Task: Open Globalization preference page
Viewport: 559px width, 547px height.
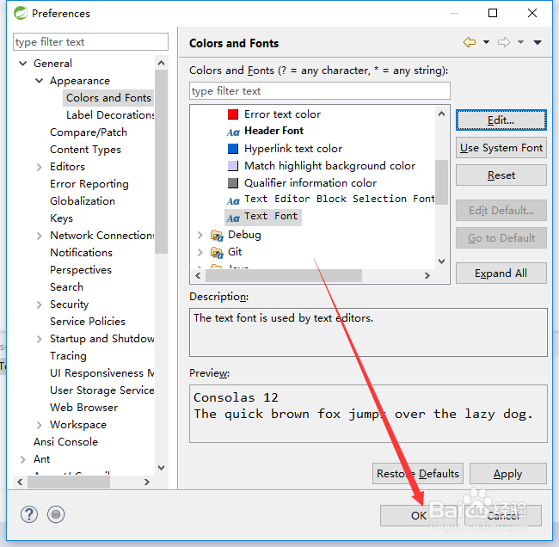Action: [x=83, y=200]
